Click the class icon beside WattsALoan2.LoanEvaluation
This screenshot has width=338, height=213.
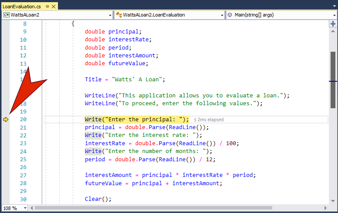click(119, 15)
